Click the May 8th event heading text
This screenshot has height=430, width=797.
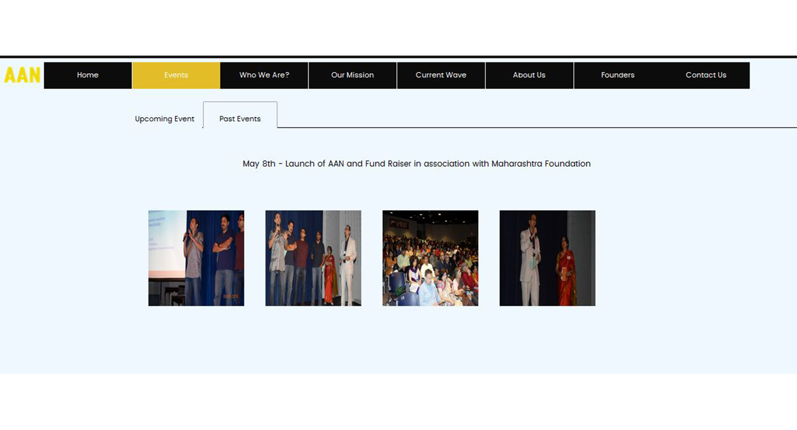pos(417,164)
